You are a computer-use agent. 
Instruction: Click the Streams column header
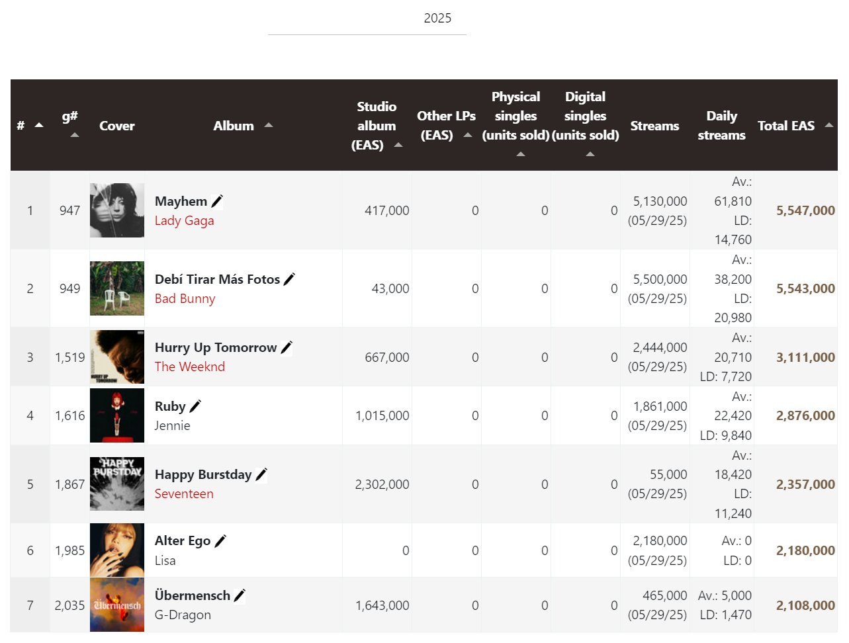click(654, 126)
